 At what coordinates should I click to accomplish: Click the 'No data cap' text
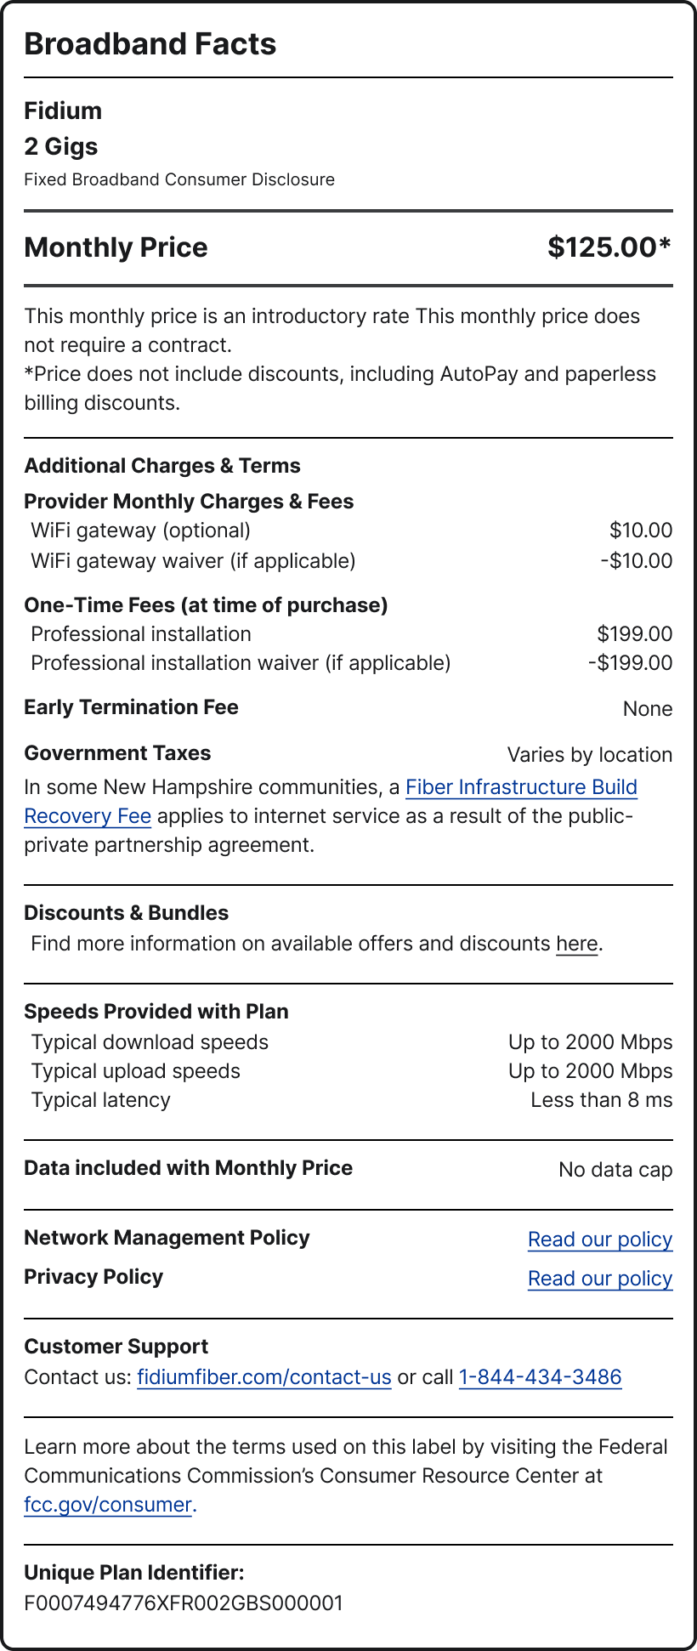[x=615, y=1170]
